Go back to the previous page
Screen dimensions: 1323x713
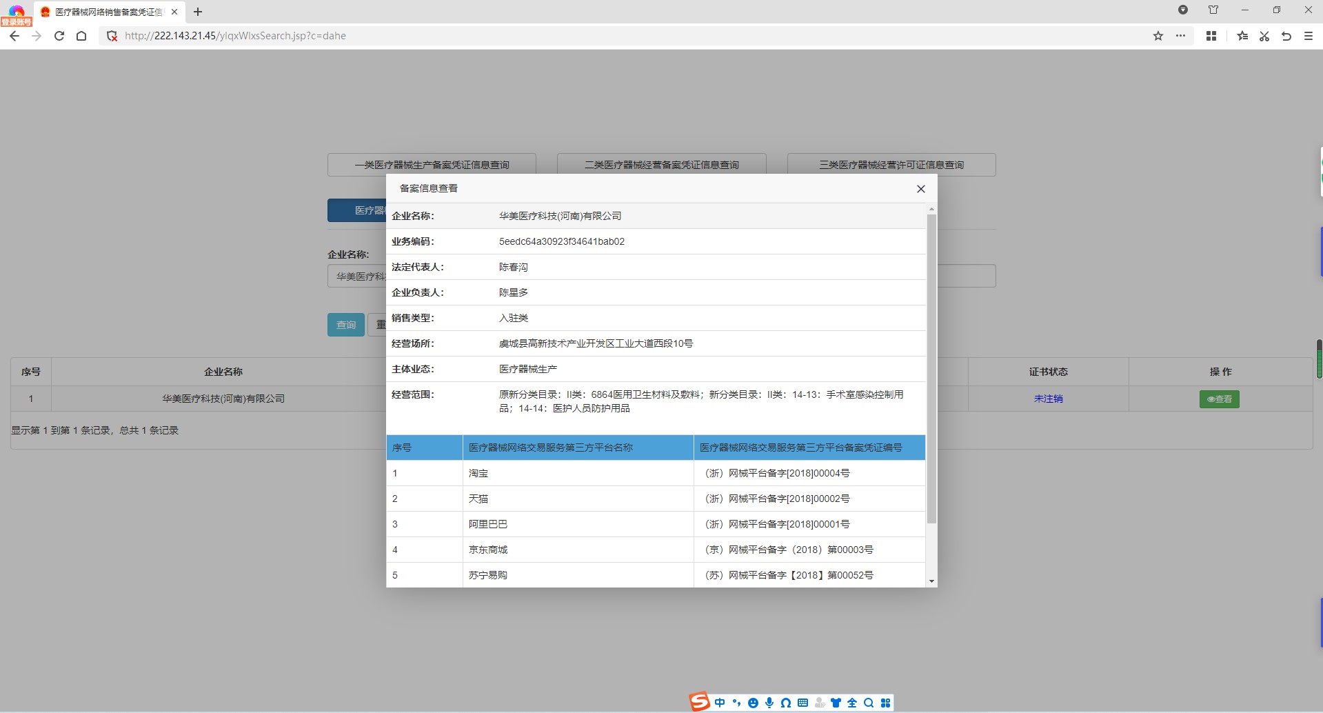tap(14, 36)
